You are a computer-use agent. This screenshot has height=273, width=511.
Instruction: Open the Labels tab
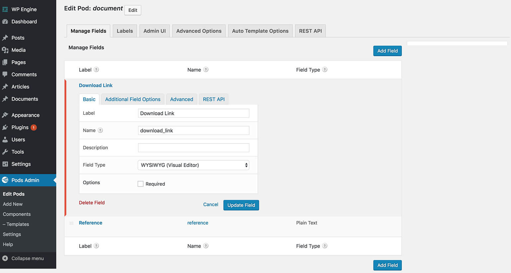[125, 31]
